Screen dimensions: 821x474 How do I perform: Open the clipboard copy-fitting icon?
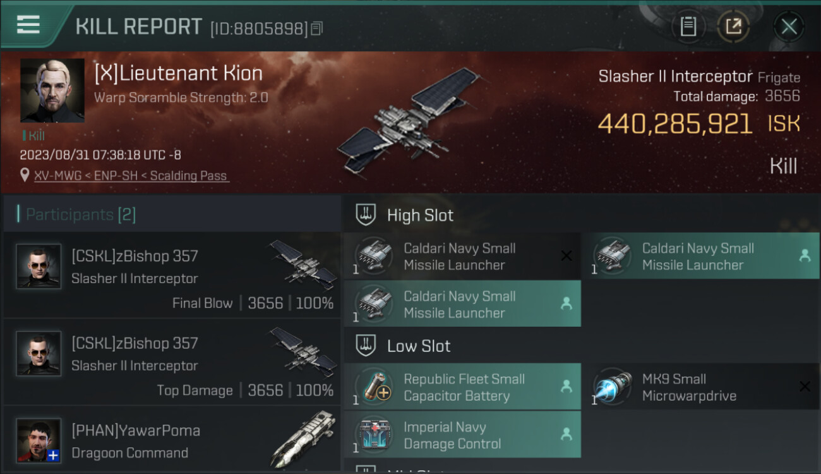(x=688, y=27)
